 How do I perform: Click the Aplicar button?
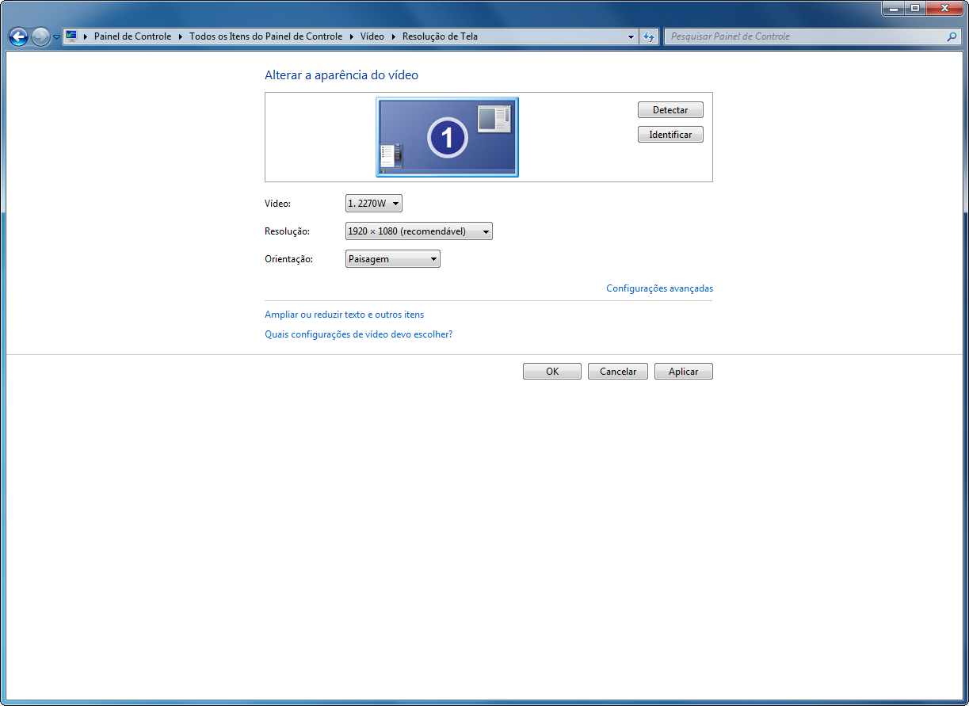point(684,372)
